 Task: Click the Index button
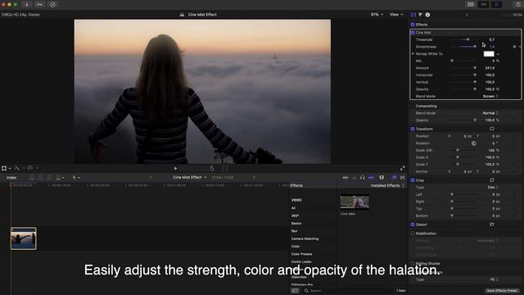click(x=11, y=178)
